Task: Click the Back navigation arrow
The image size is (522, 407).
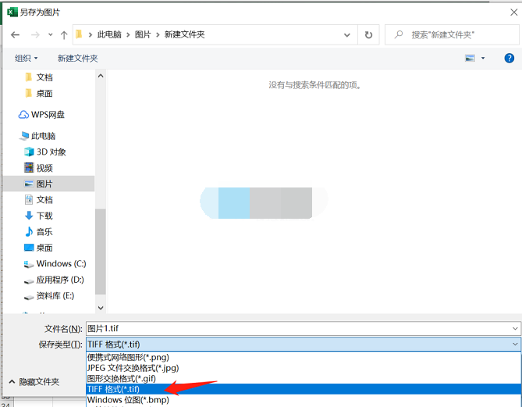Action: 16,35
